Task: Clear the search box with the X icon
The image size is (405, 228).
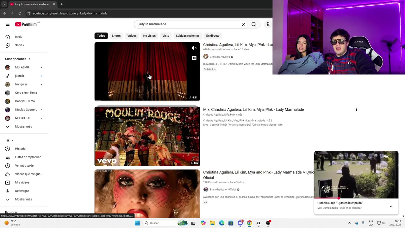Action: [x=244, y=24]
